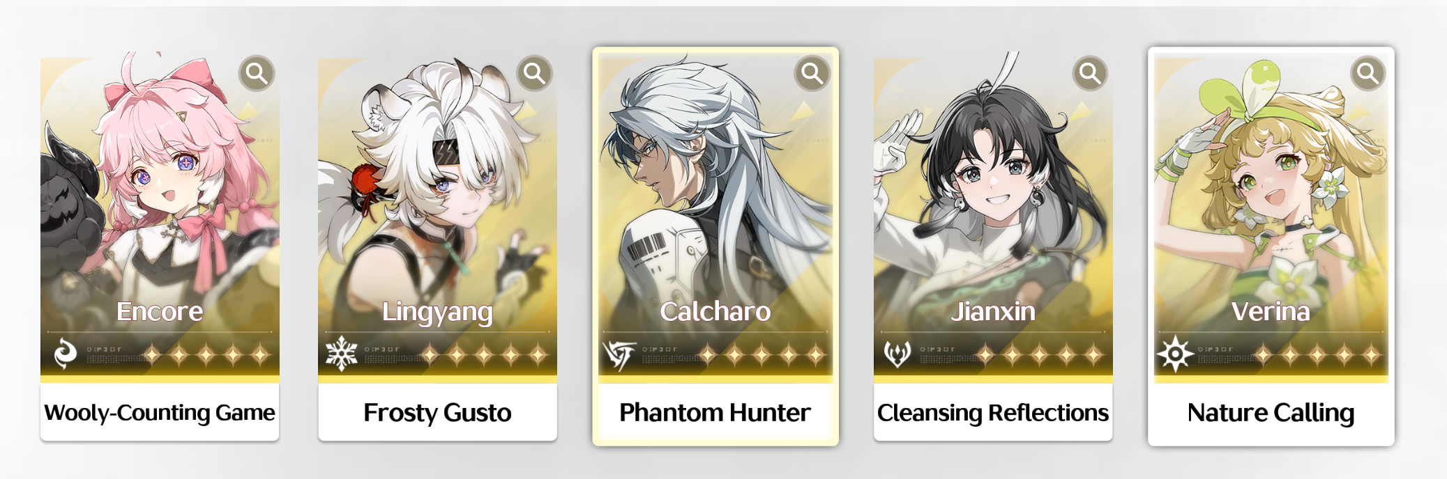Click the magnifier icon on Encore's card
The width and height of the screenshot is (1447, 479).
[x=257, y=73]
